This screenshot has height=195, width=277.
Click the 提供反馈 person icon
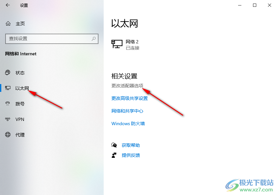click(114, 155)
